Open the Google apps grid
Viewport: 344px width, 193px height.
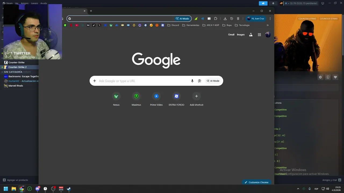[259, 35]
